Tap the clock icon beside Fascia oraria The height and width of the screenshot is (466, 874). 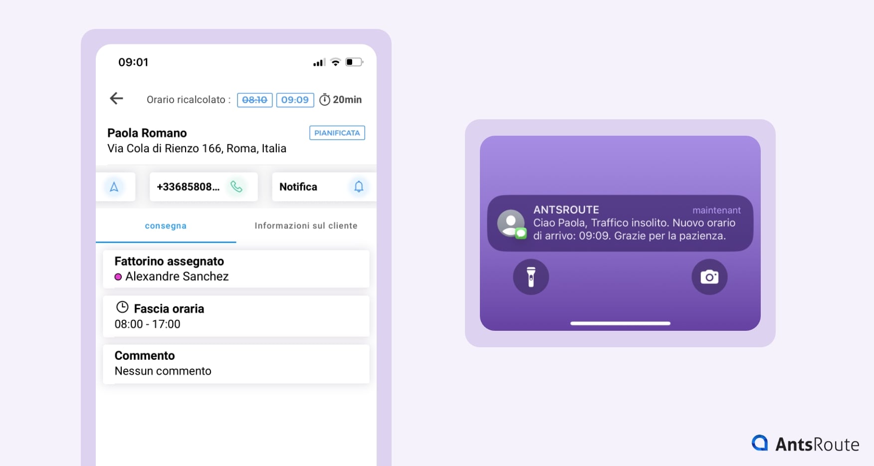[122, 307]
